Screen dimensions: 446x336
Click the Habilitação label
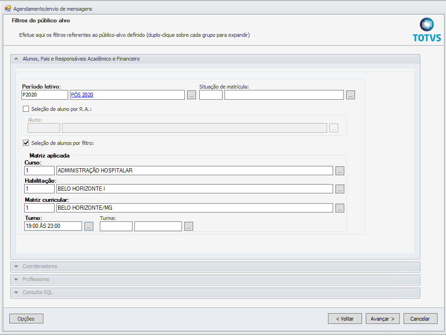pos(41,181)
